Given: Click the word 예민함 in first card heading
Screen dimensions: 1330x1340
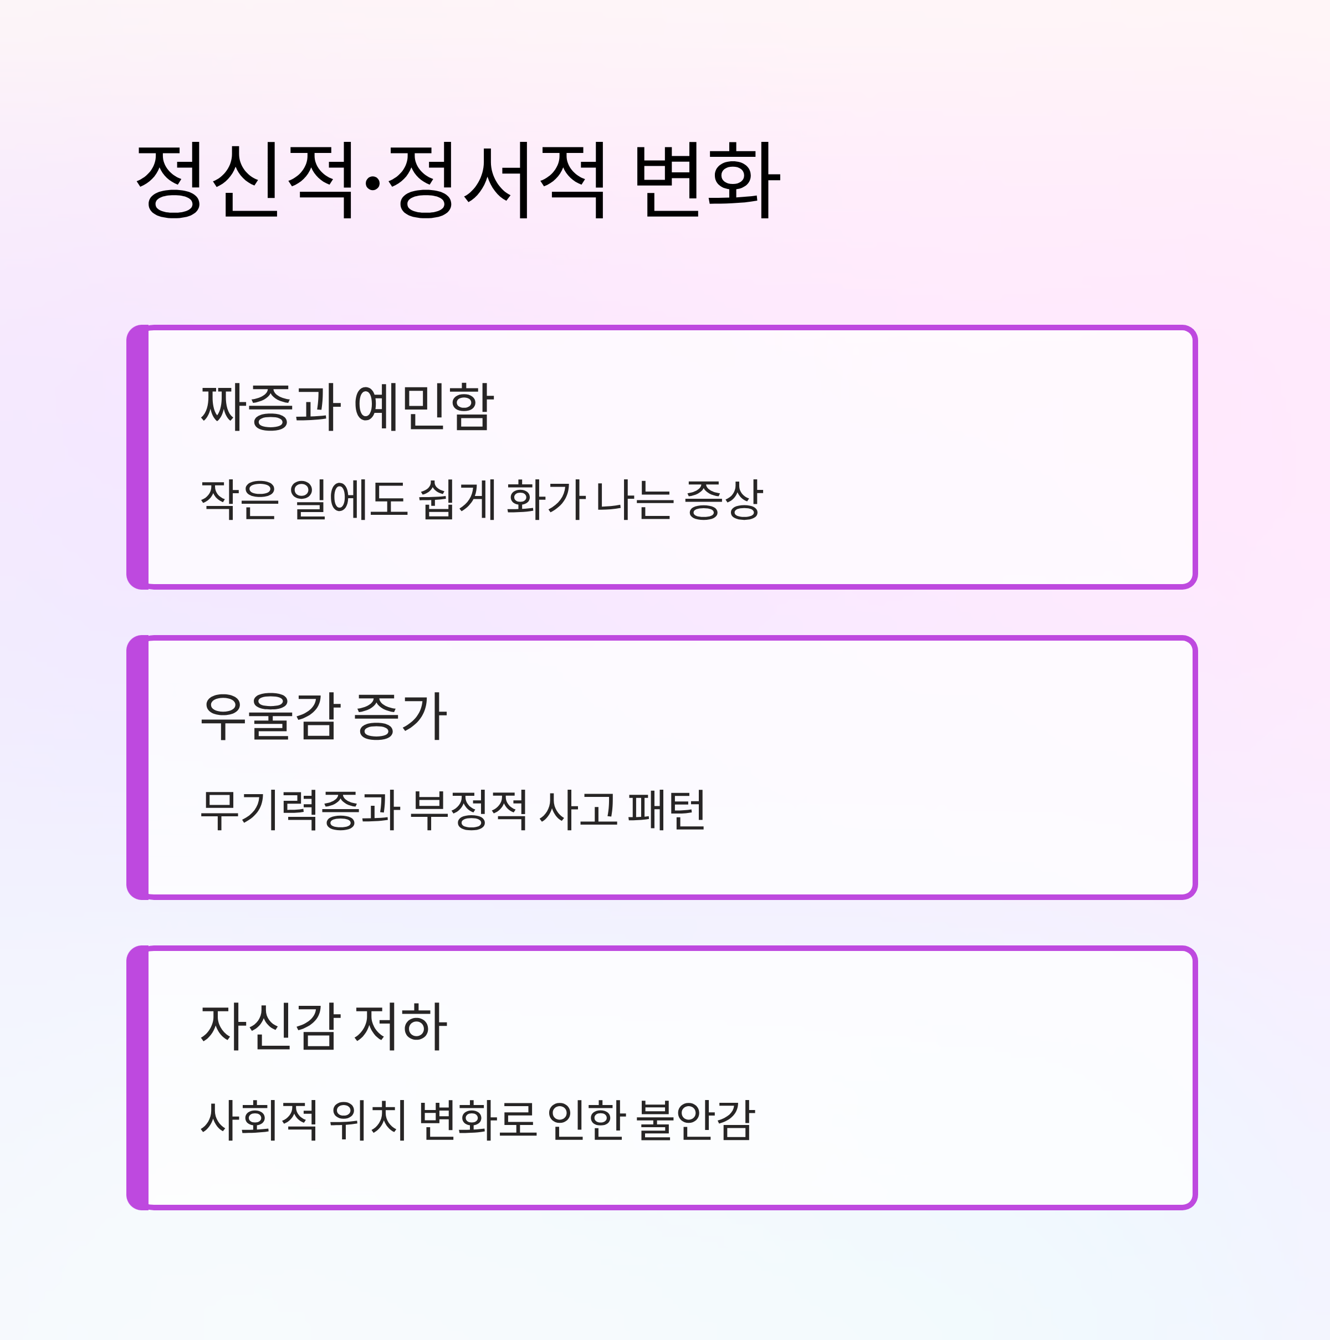Looking at the screenshot, I should pyautogui.click(x=424, y=406).
